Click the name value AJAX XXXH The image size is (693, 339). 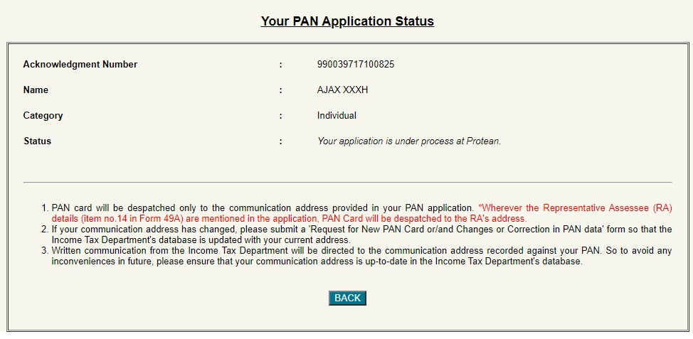coord(342,90)
